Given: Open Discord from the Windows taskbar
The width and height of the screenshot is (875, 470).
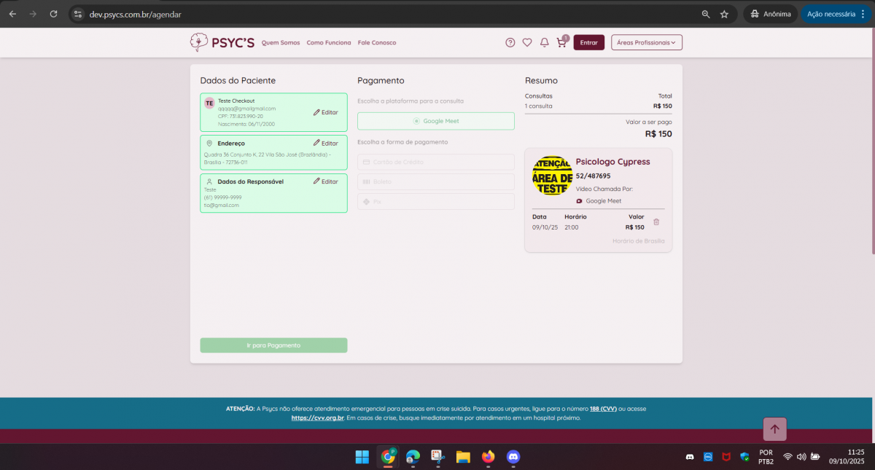Looking at the screenshot, I should [x=513, y=457].
